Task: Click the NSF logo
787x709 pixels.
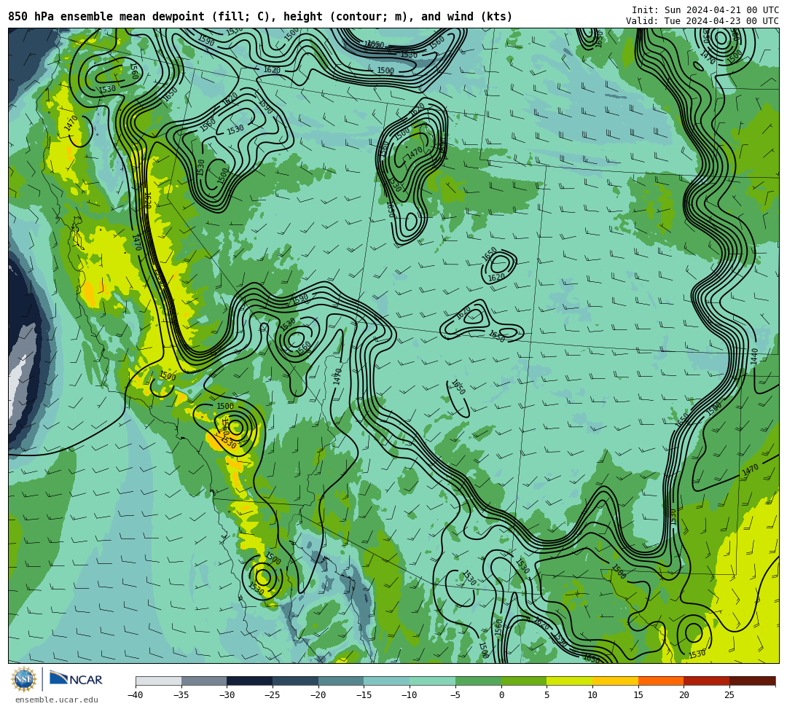Action: click(x=24, y=680)
